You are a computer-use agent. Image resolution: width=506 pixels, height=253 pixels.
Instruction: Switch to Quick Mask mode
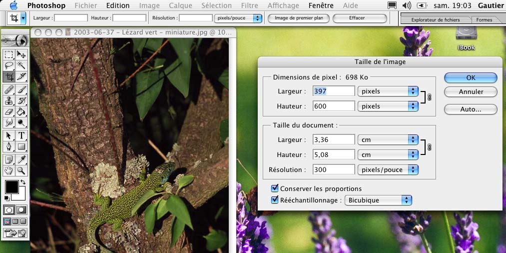(x=21, y=210)
